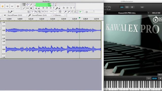This screenshot has height=91, width=162.
Task: Toggle the Sync-Lock tracks clock button
Action: pos(60,12)
